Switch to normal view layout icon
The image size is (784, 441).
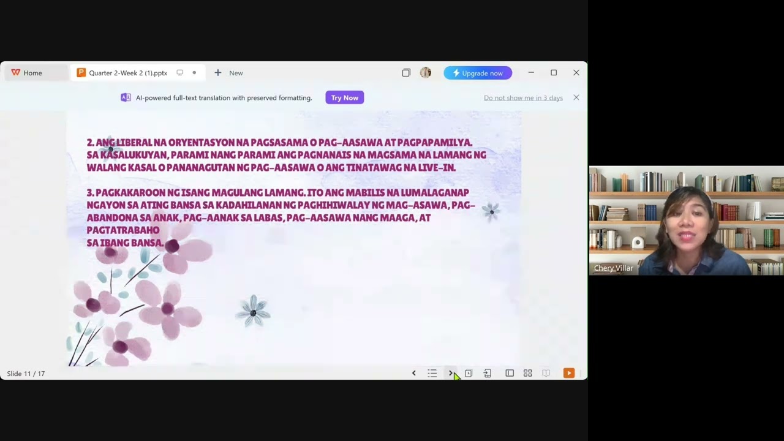point(510,373)
